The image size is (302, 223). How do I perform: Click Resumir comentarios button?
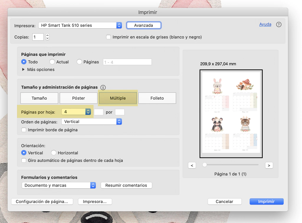click(x=126, y=185)
